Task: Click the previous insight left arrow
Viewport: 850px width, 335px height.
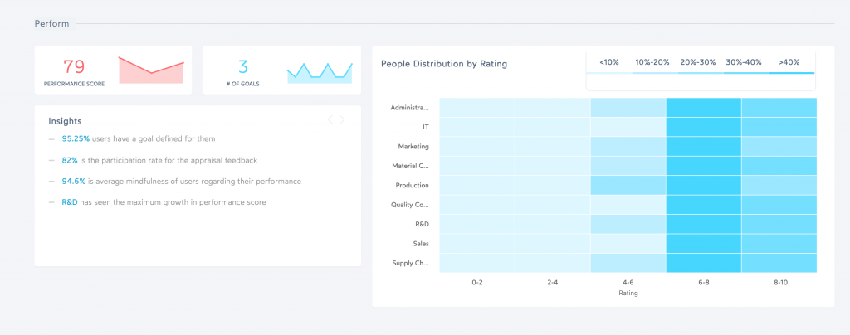Action: (330, 120)
